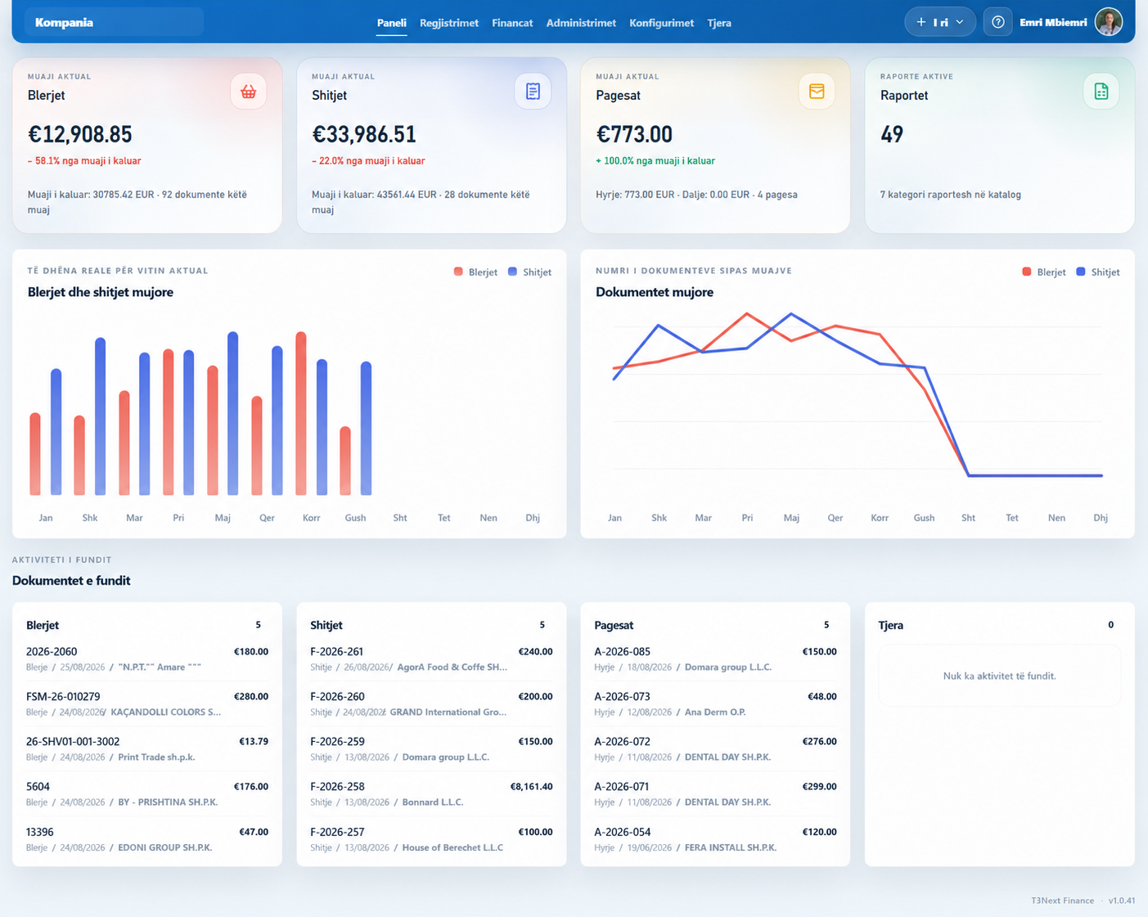Open the '+ I ri' dropdown
This screenshot has width=1148, height=917.
click(x=940, y=22)
